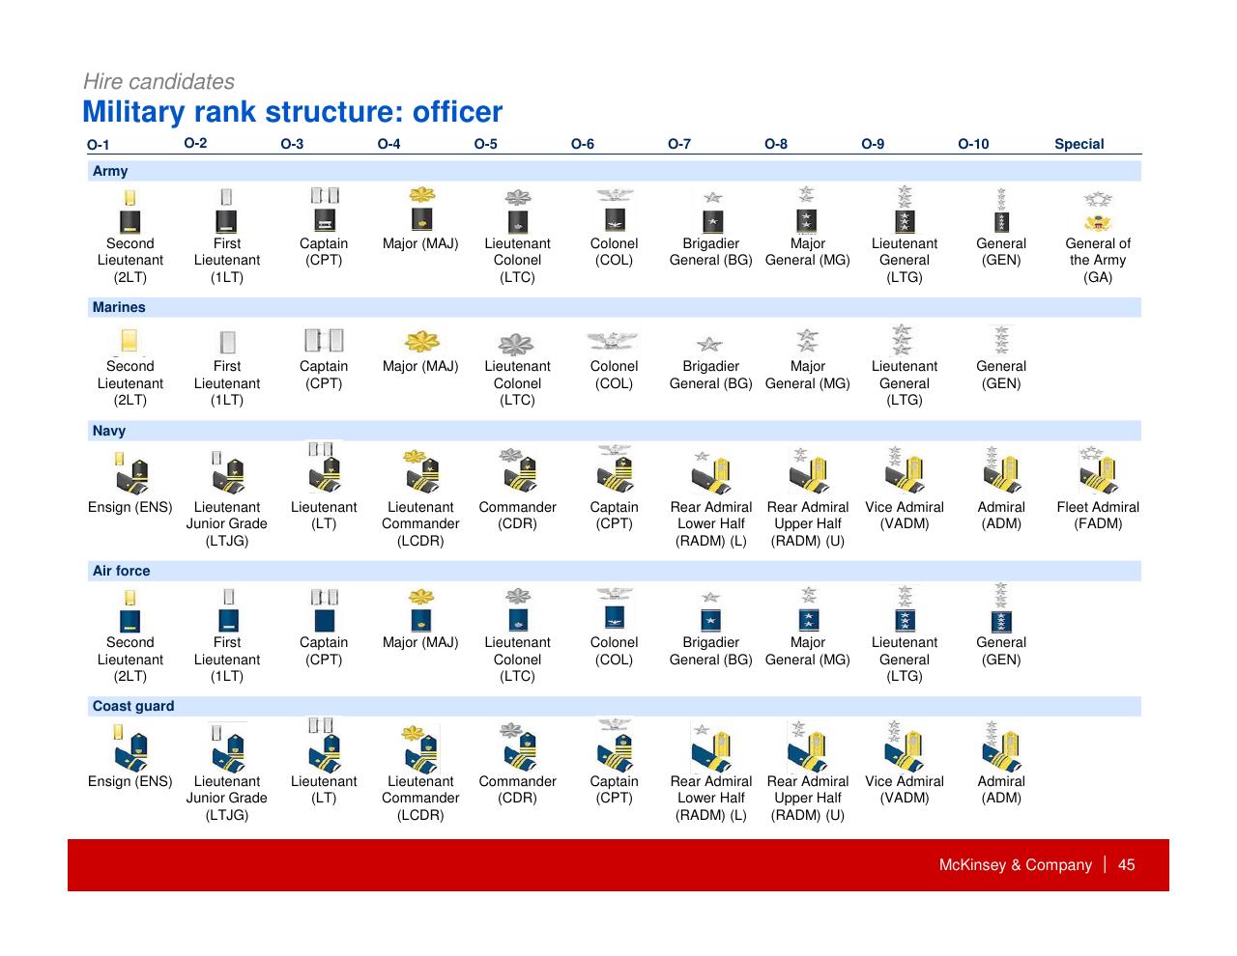Image resolution: width=1237 pixels, height=956 pixels.
Task: Click the page number "45" in the footer
Action: [1127, 865]
